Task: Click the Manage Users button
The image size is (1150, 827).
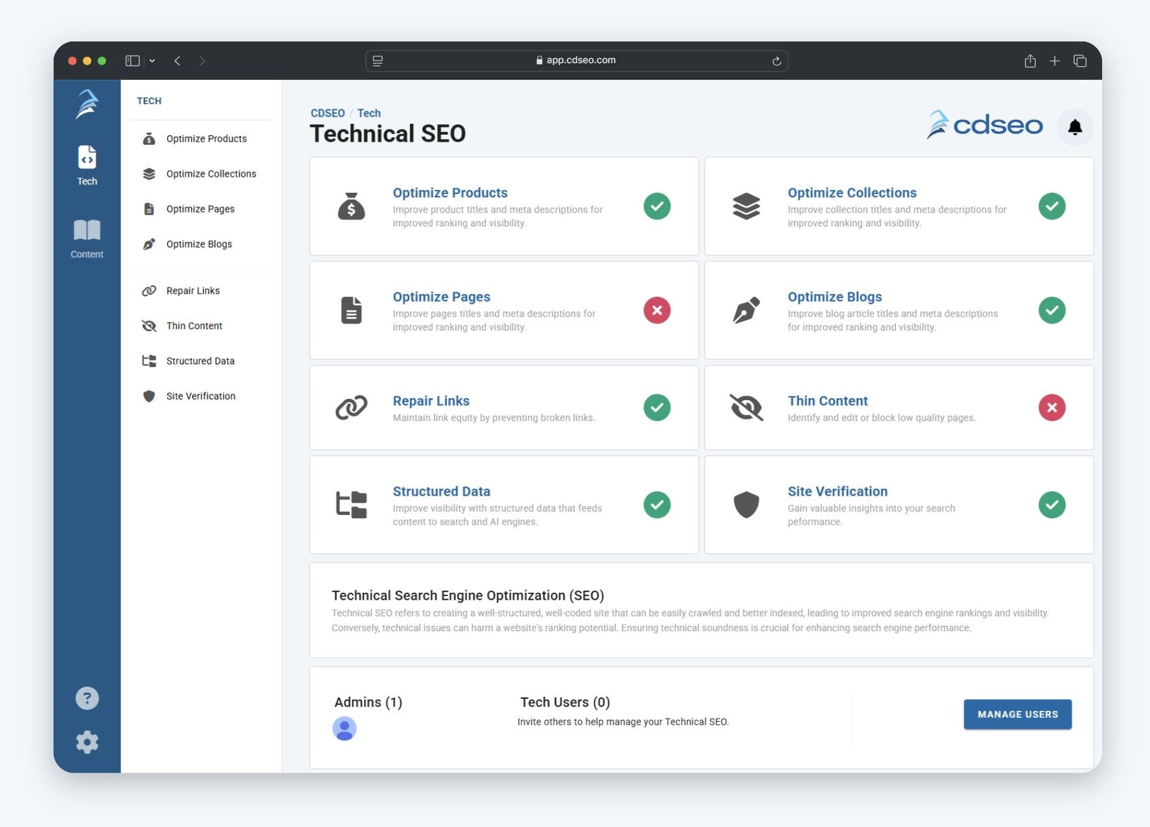Action: point(1017,715)
